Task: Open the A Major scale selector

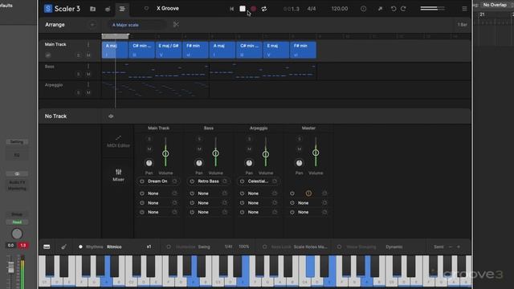Action: click(x=137, y=25)
